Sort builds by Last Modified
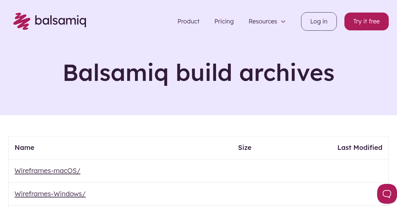Image resolution: width=397 pixels, height=207 pixels. tap(360, 148)
